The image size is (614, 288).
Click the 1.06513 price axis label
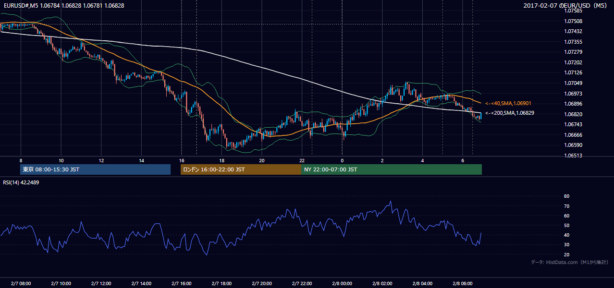573,156
